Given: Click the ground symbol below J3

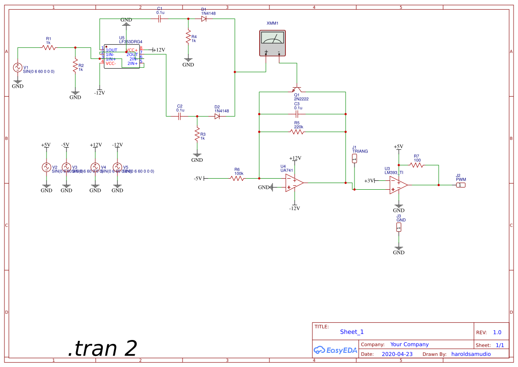Looking at the screenshot, I should [399, 250].
